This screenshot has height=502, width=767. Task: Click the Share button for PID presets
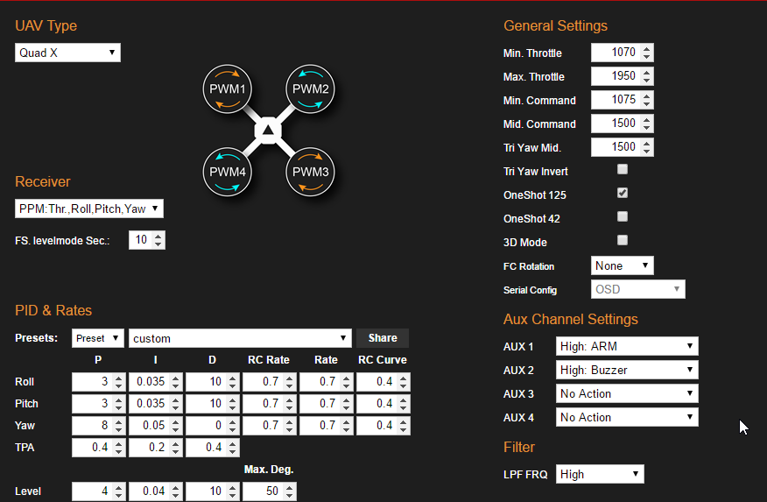(x=382, y=338)
